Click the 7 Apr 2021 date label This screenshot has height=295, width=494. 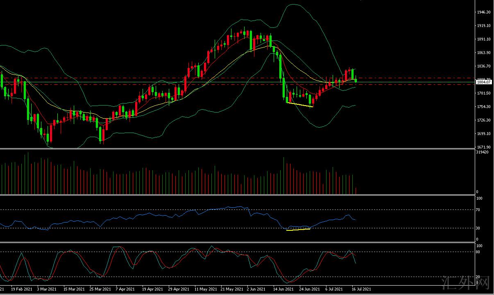coord(125,289)
